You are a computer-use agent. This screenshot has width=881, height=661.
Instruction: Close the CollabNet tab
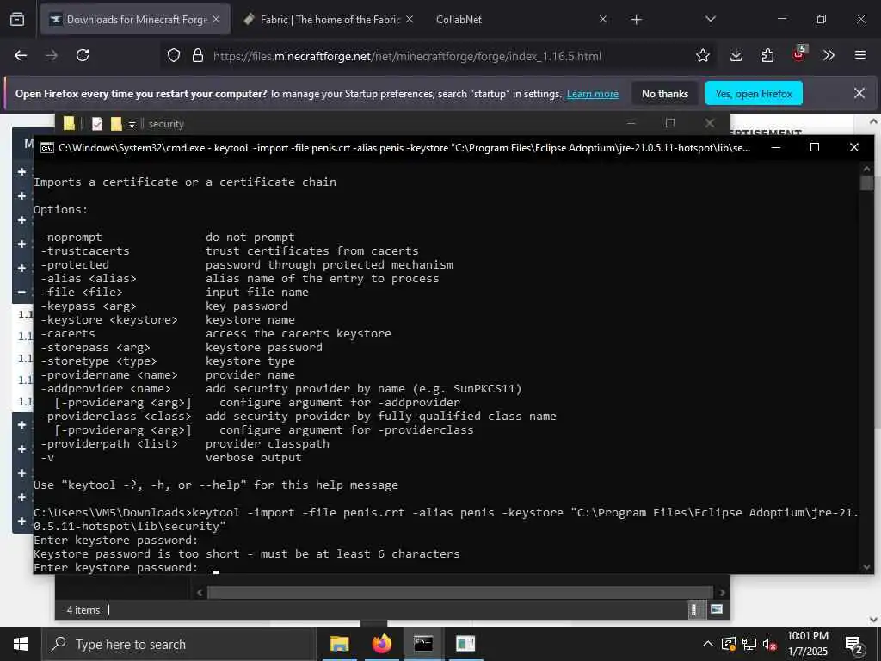click(x=603, y=19)
